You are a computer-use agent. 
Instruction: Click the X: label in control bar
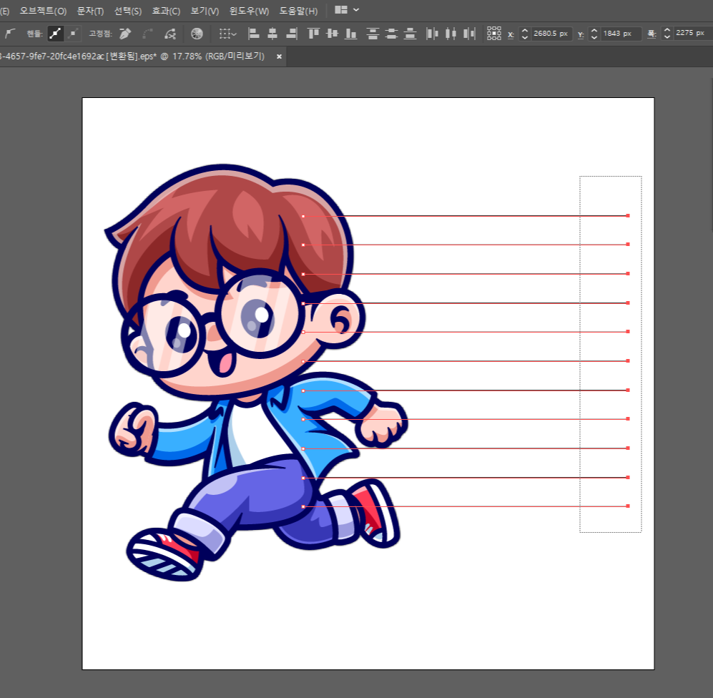[x=511, y=34]
